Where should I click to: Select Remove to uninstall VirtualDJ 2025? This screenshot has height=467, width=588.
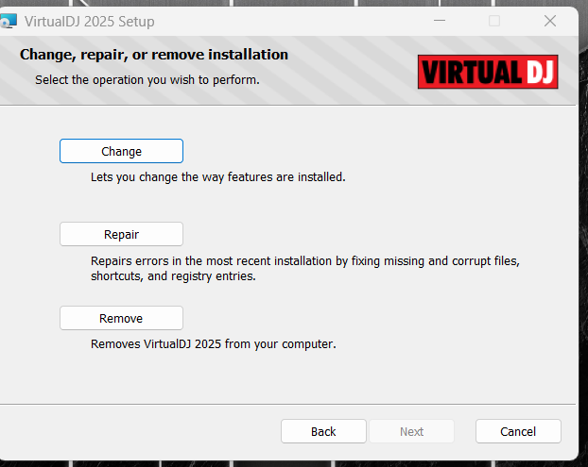click(x=121, y=318)
